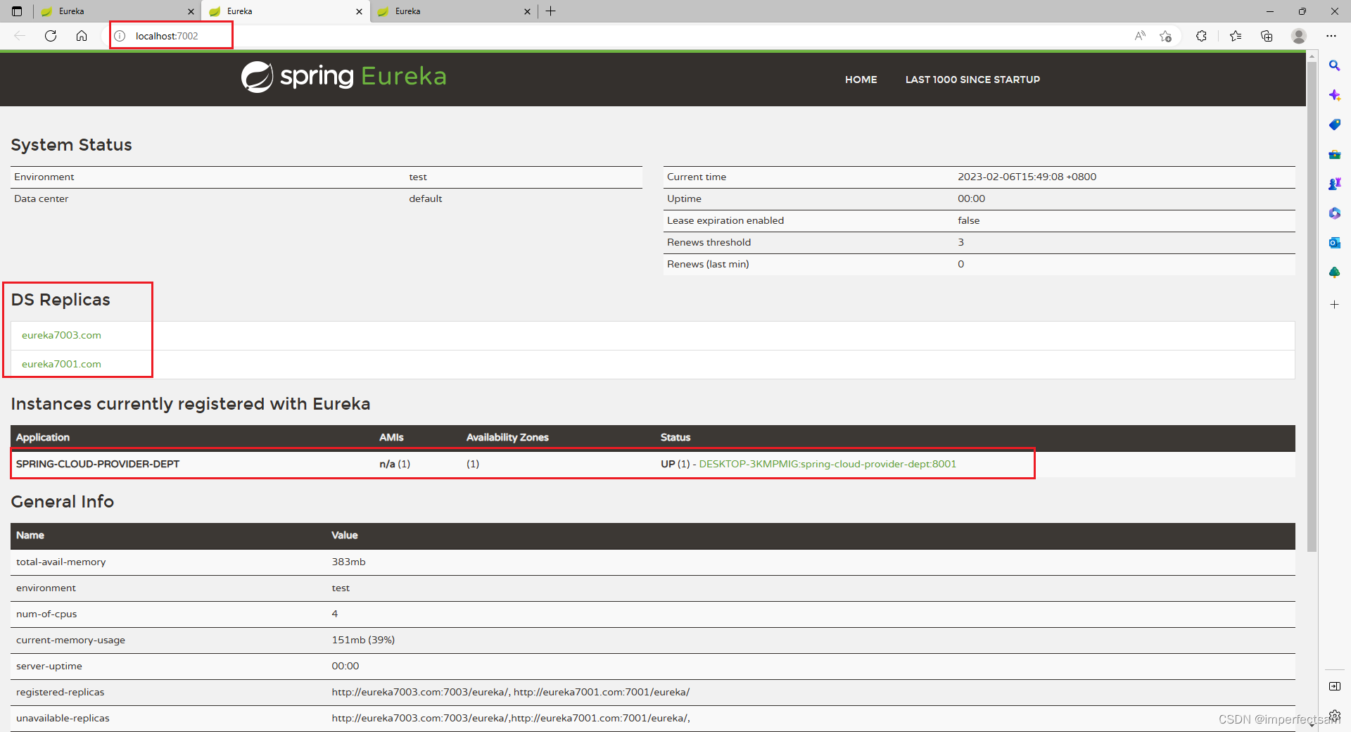Image resolution: width=1351 pixels, height=732 pixels.
Task: Open the sidebar Outlook icon
Action: (1334, 243)
